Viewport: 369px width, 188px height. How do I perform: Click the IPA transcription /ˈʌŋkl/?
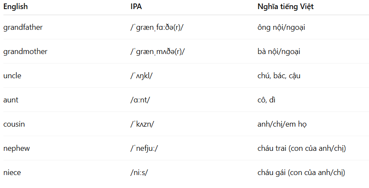pyautogui.click(x=141, y=76)
